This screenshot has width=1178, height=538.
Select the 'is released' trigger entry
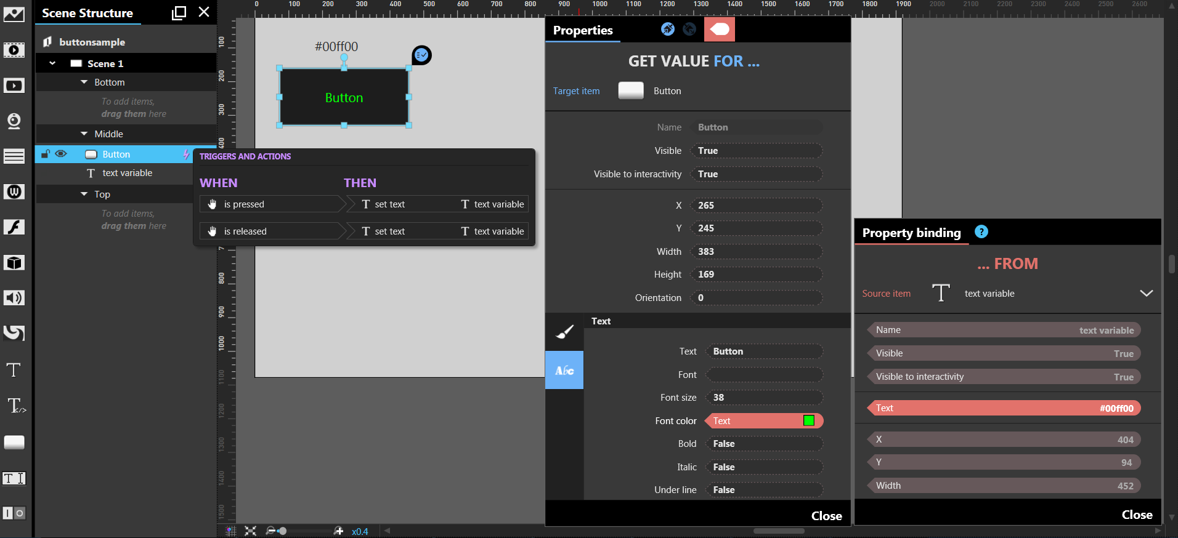point(271,231)
